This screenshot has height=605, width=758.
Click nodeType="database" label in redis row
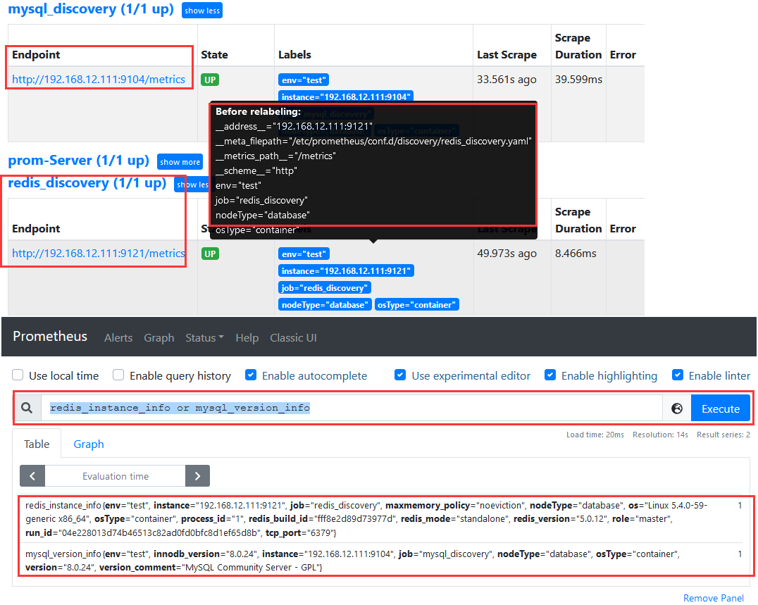click(325, 304)
